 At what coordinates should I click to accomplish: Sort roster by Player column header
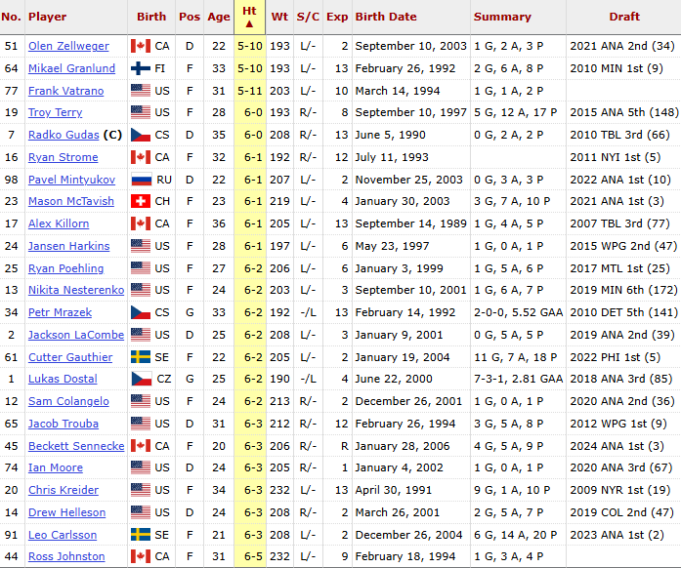coord(47,17)
